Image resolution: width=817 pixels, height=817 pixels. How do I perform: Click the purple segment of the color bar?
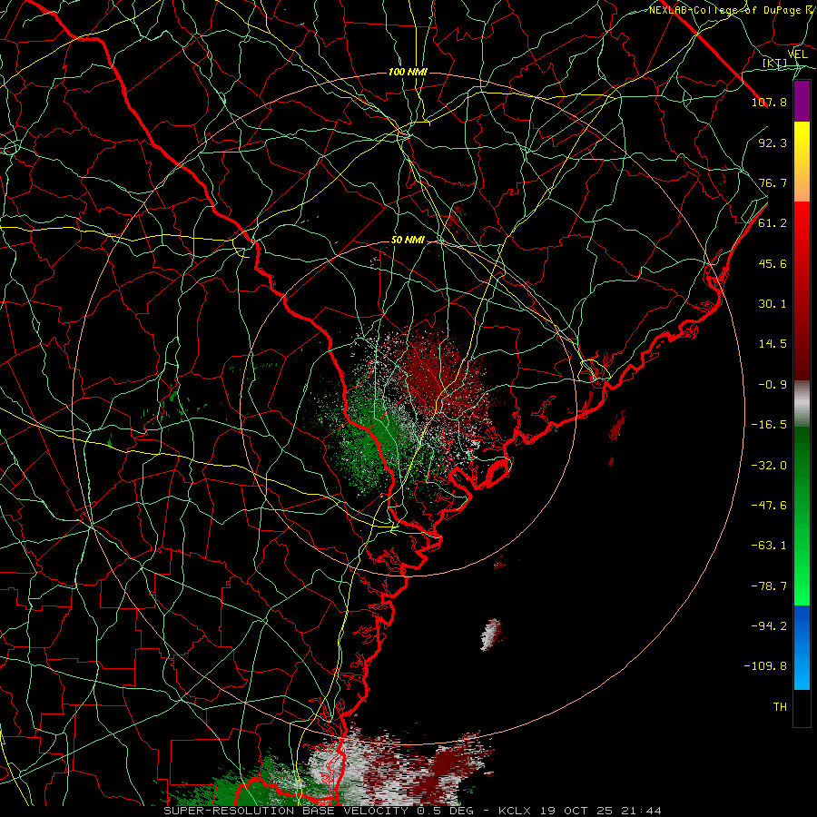pos(802,102)
